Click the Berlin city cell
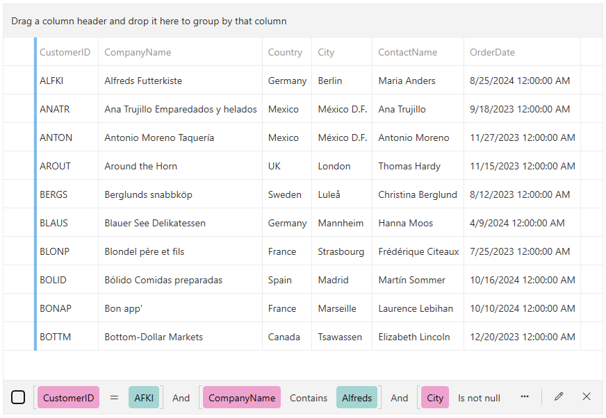 [328, 81]
